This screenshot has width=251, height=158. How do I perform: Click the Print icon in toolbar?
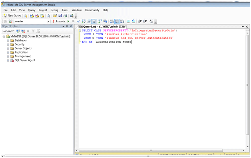tap(65, 16)
